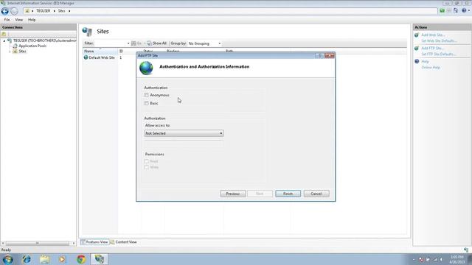Click the Set FTP Site Defaults link
This screenshot has height=265, width=472.
[x=439, y=54]
